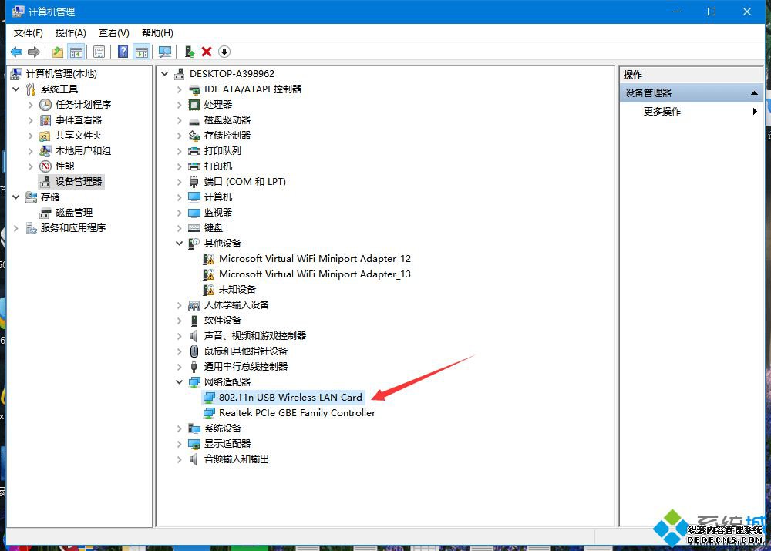Click the Properties toolbar icon

(x=99, y=52)
